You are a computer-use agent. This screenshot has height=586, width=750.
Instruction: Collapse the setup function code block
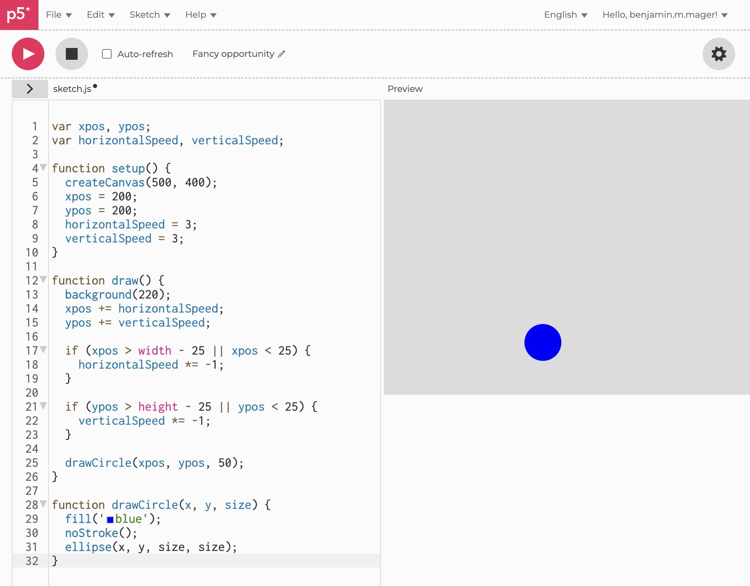pyautogui.click(x=43, y=168)
